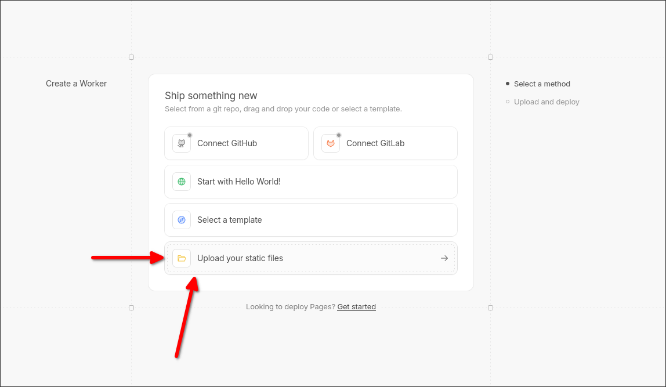Image resolution: width=666 pixels, height=387 pixels.
Task: Go to Select a method step
Action: pos(542,84)
